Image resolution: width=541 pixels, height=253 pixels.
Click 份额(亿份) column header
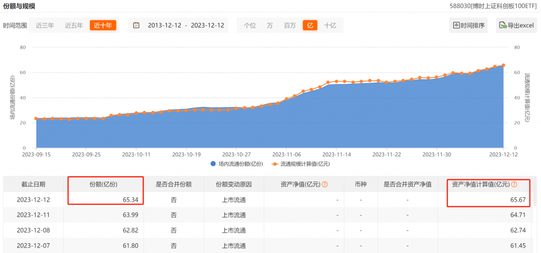coord(103,184)
